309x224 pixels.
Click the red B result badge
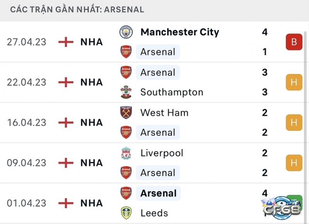point(294,42)
